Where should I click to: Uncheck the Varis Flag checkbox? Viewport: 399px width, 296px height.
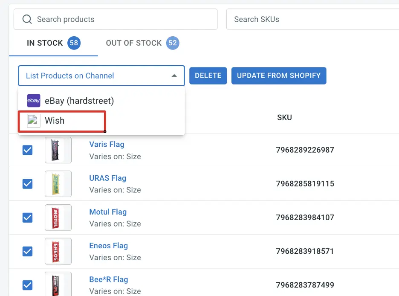click(x=27, y=150)
